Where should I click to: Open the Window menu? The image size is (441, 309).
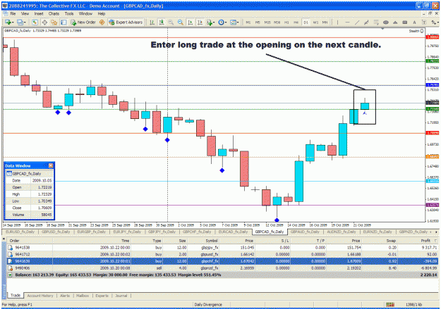click(x=85, y=13)
